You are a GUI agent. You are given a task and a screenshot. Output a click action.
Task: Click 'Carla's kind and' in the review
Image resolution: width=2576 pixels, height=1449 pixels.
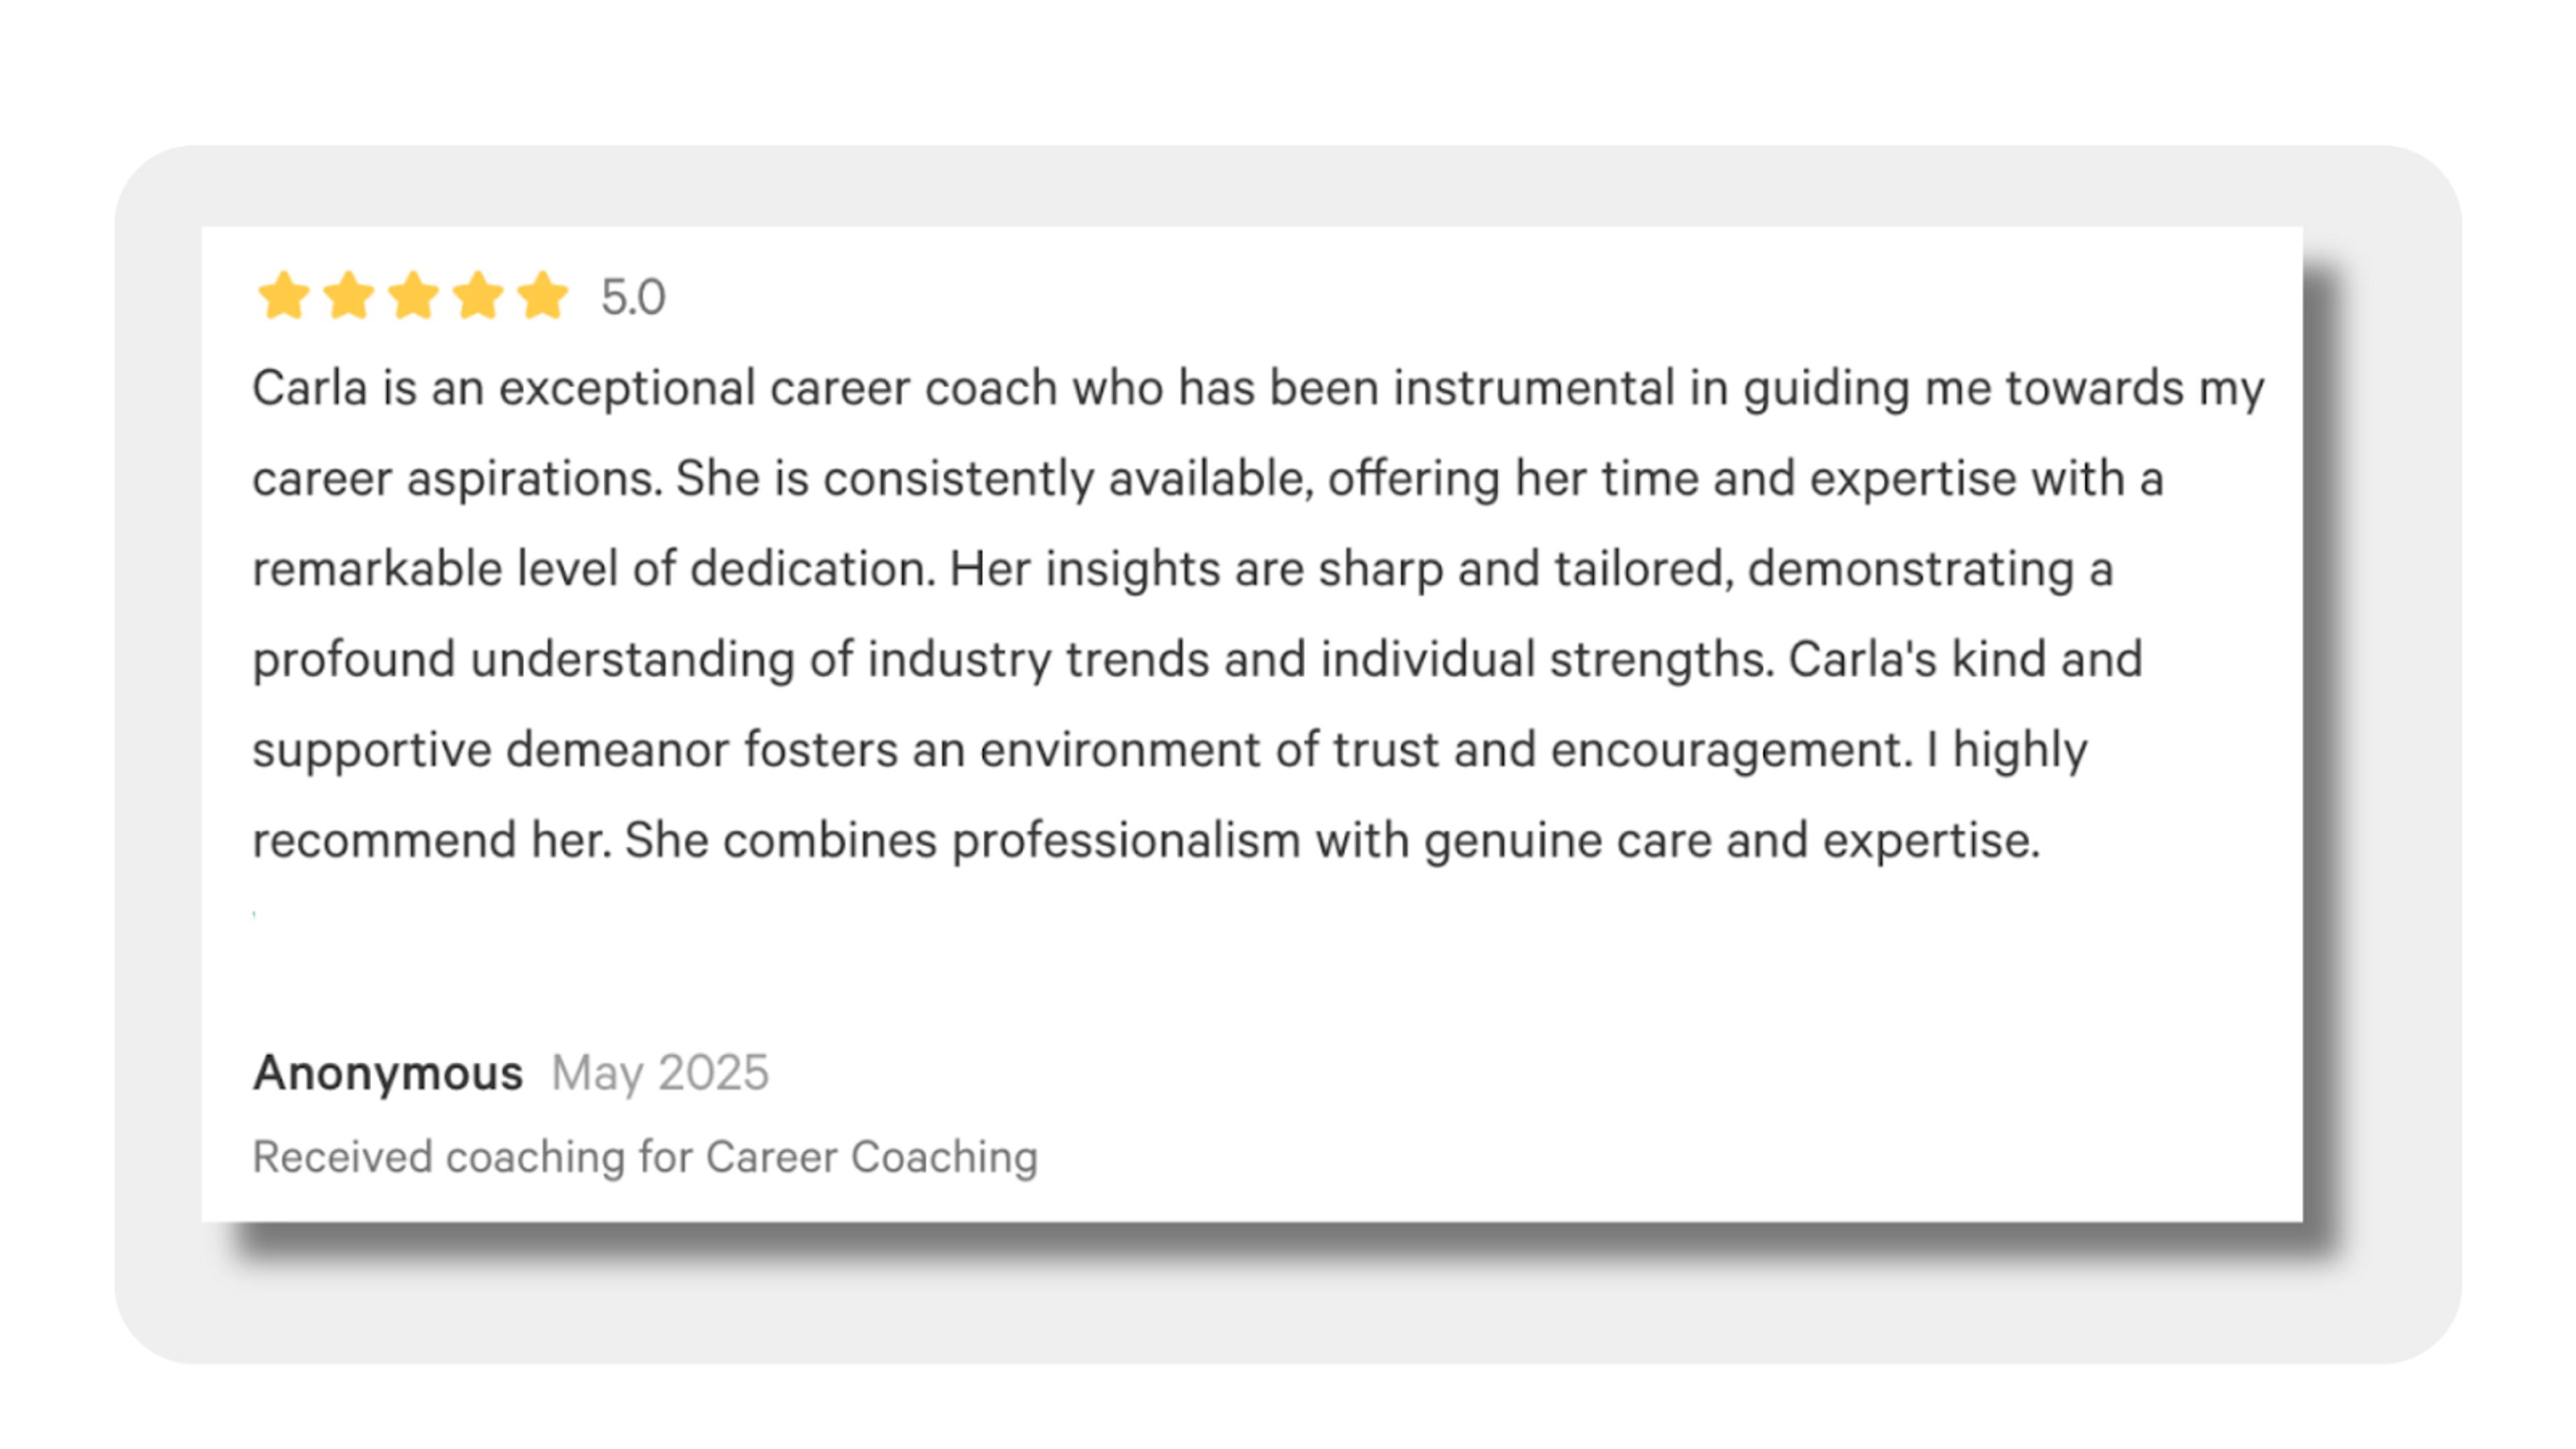(1965, 659)
